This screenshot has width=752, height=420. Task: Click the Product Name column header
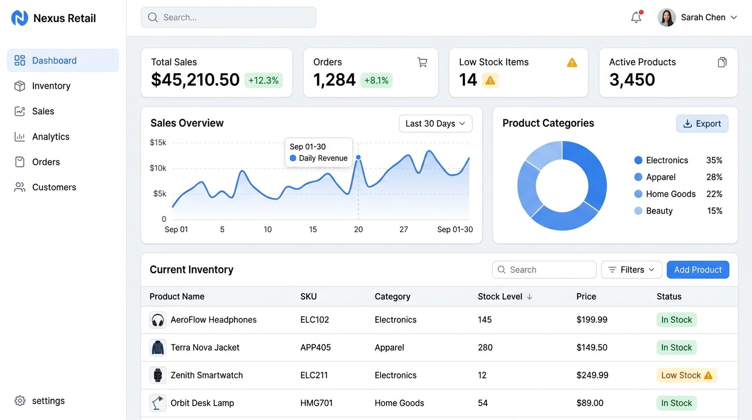click(177, 296)
